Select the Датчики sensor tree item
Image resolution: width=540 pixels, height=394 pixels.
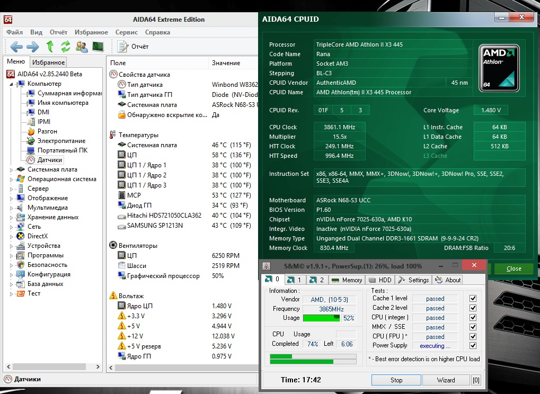point(45,159)
